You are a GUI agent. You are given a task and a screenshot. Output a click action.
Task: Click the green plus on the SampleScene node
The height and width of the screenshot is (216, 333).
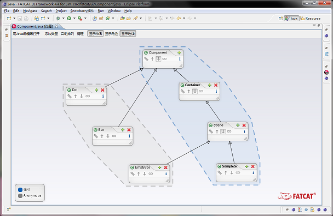pyautogui.click(x=246, y=166)
